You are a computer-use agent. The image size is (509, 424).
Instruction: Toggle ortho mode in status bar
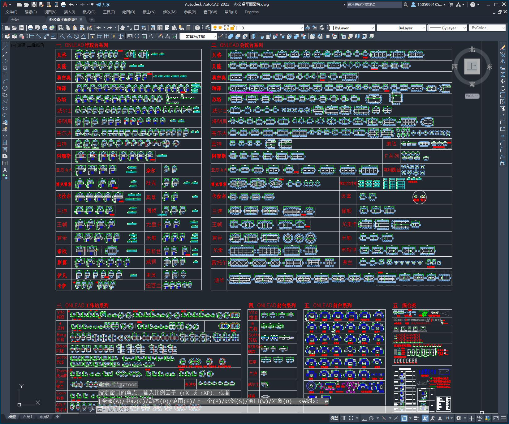pos(364,418)
